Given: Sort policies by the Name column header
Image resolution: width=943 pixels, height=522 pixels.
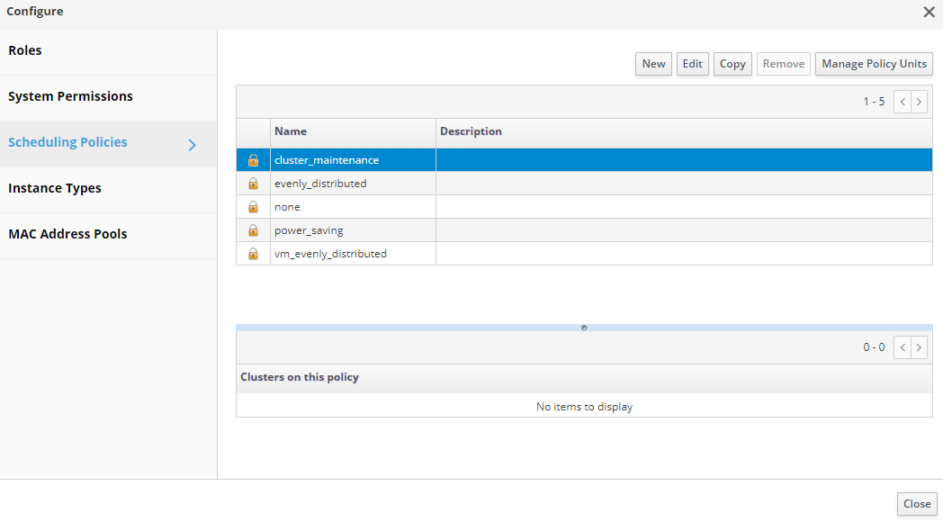Looking at the screenshot, I should click(x=291, y=131).
